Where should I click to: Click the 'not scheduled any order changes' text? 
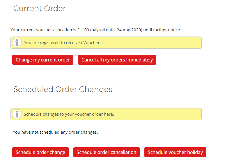click(x=55, y=132)
